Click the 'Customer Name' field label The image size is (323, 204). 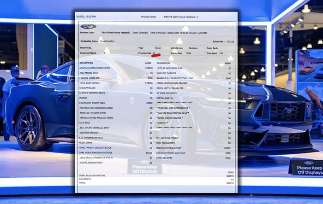[88, 53]
